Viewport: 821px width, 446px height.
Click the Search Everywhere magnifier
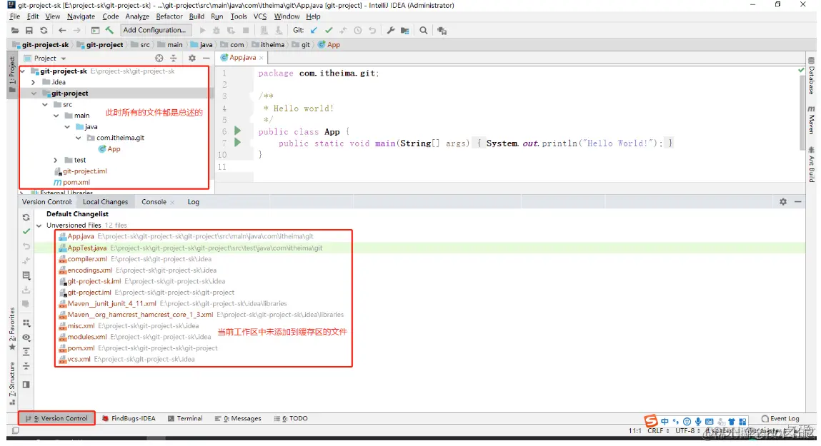(x=424, y=30)
